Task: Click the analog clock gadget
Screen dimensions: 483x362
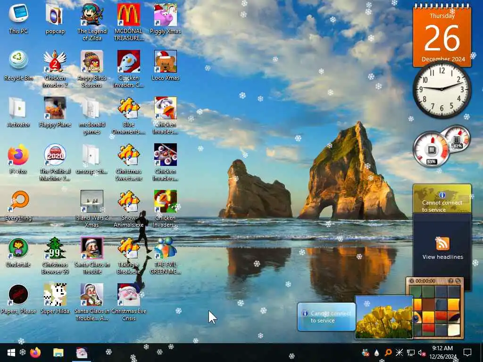Action: [x=441, y=89]
